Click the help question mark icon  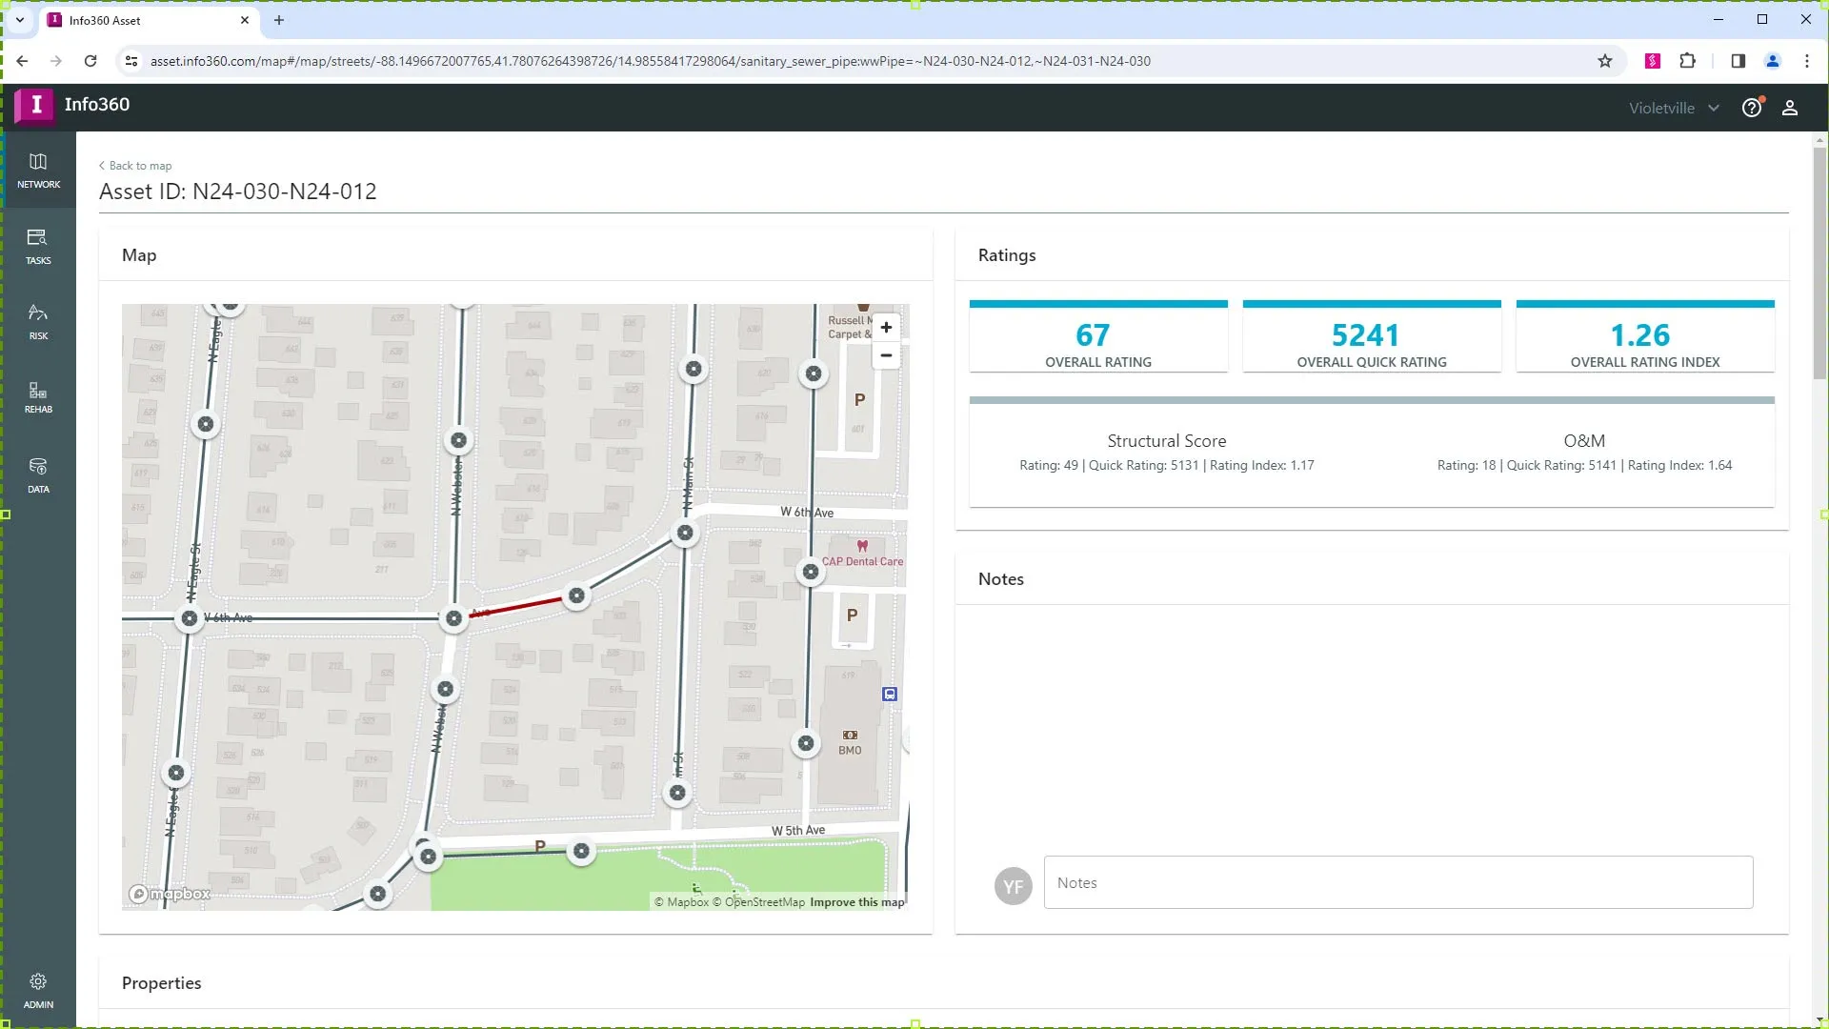[x=1751, y=108]
